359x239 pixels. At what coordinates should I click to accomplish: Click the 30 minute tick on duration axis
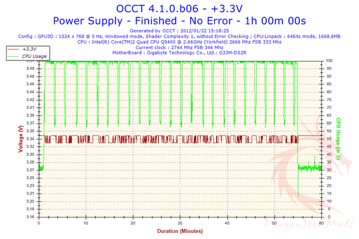(180, 223)
